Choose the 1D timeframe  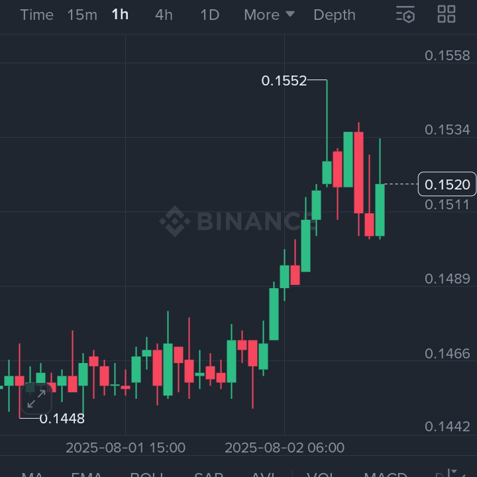coord(209,15)
